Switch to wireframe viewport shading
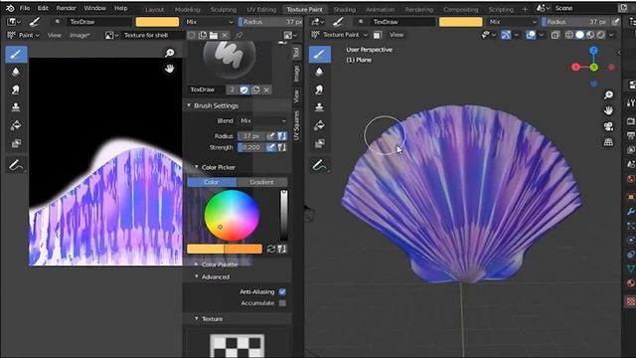 point(569,35)
